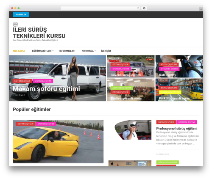212x179 pixels.
Task: Open the İLETİŞİM menu item
Action: pos(106,51)
